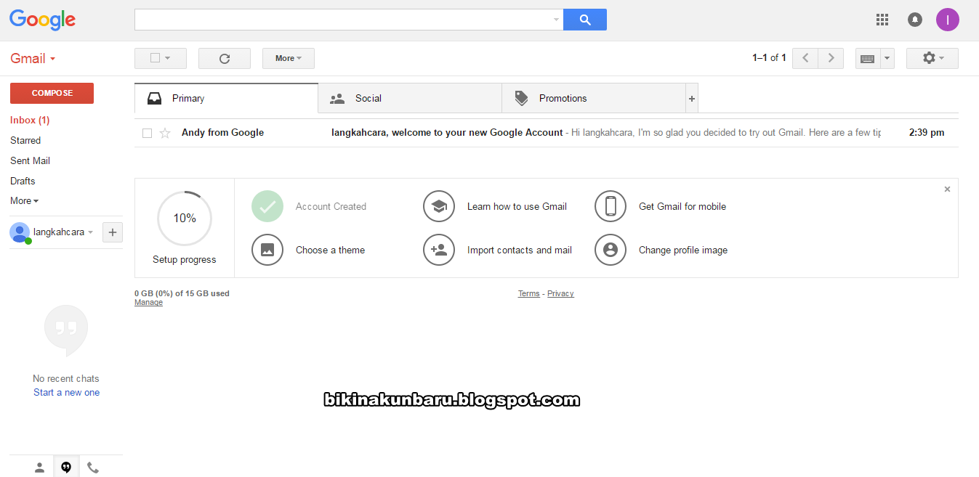Screen dimensions: 979x477
Task: Open the Privacy link
Action: pos(560,293)
